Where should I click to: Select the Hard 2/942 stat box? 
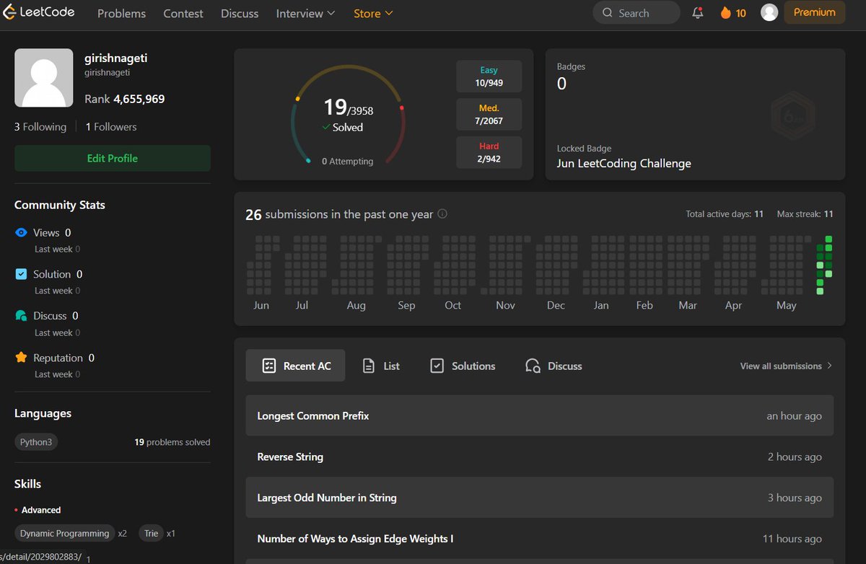[x=489, y=152]
